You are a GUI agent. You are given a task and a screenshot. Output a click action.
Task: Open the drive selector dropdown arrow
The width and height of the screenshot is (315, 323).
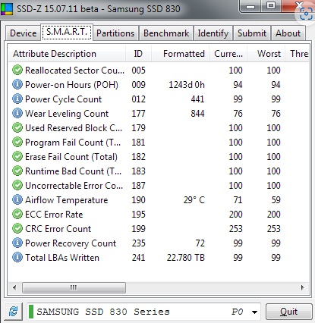(254, 312)
